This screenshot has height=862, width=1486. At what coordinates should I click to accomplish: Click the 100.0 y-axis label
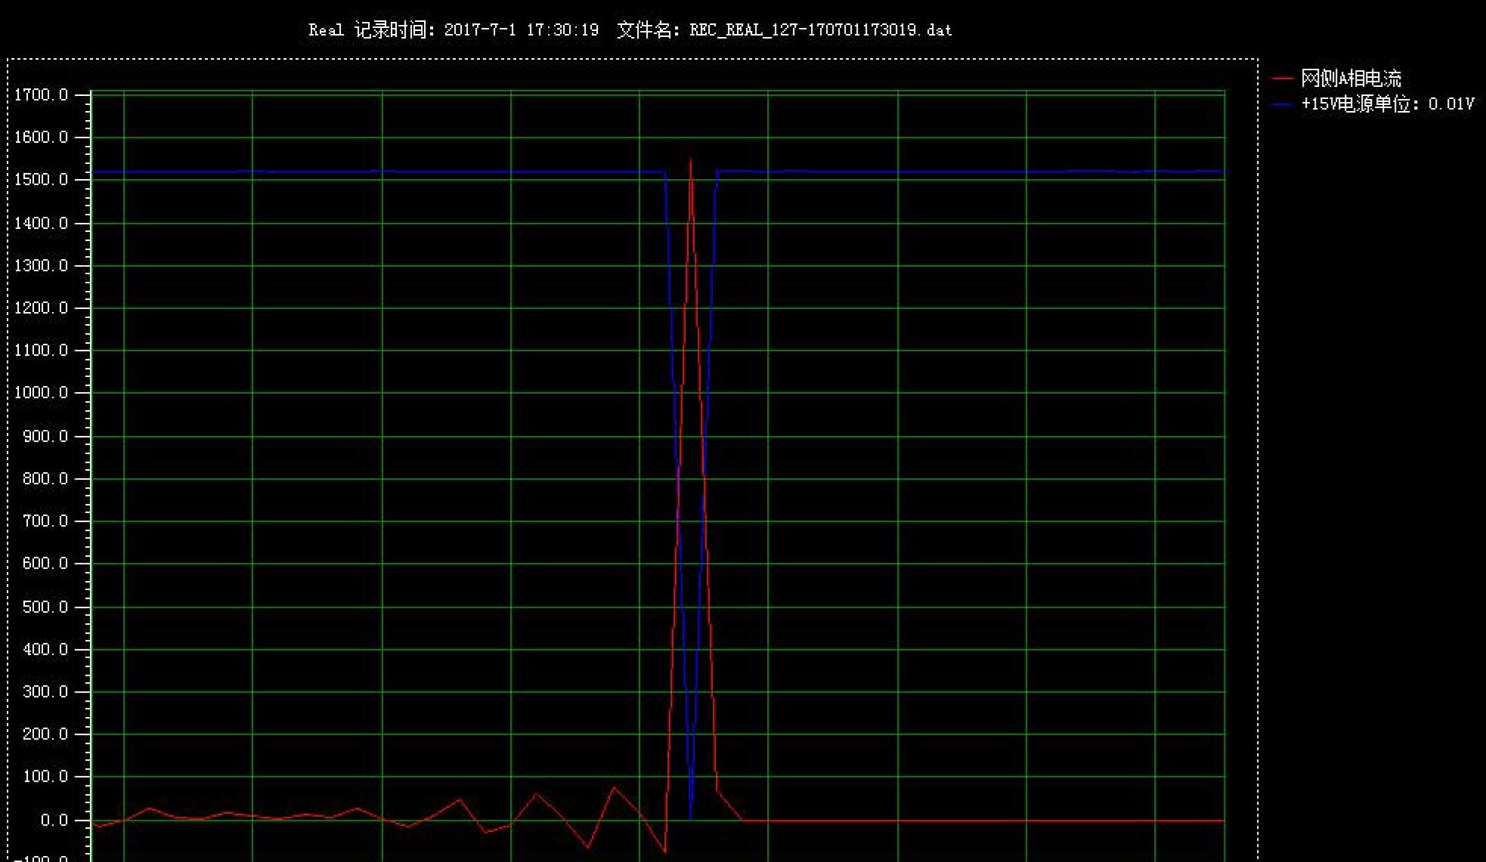(x=45, y=777)
